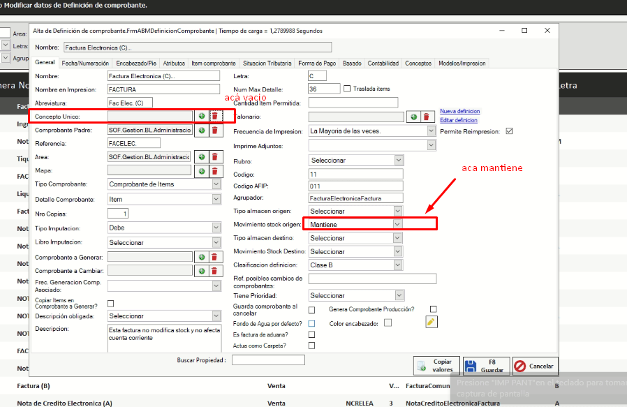Viewport: 627px width, 407px height.
Task: Click green add icon for Comprobante a Cambiar
Action: 202,271
